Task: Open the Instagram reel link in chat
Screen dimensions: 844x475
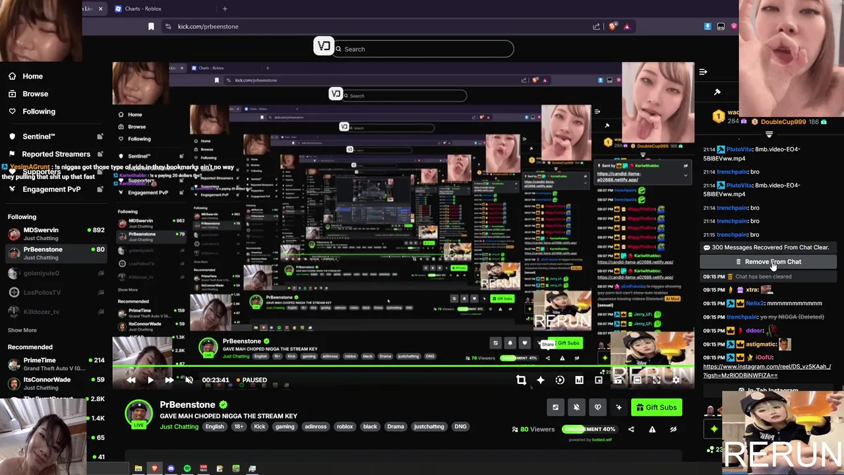Action: (767, 371)
